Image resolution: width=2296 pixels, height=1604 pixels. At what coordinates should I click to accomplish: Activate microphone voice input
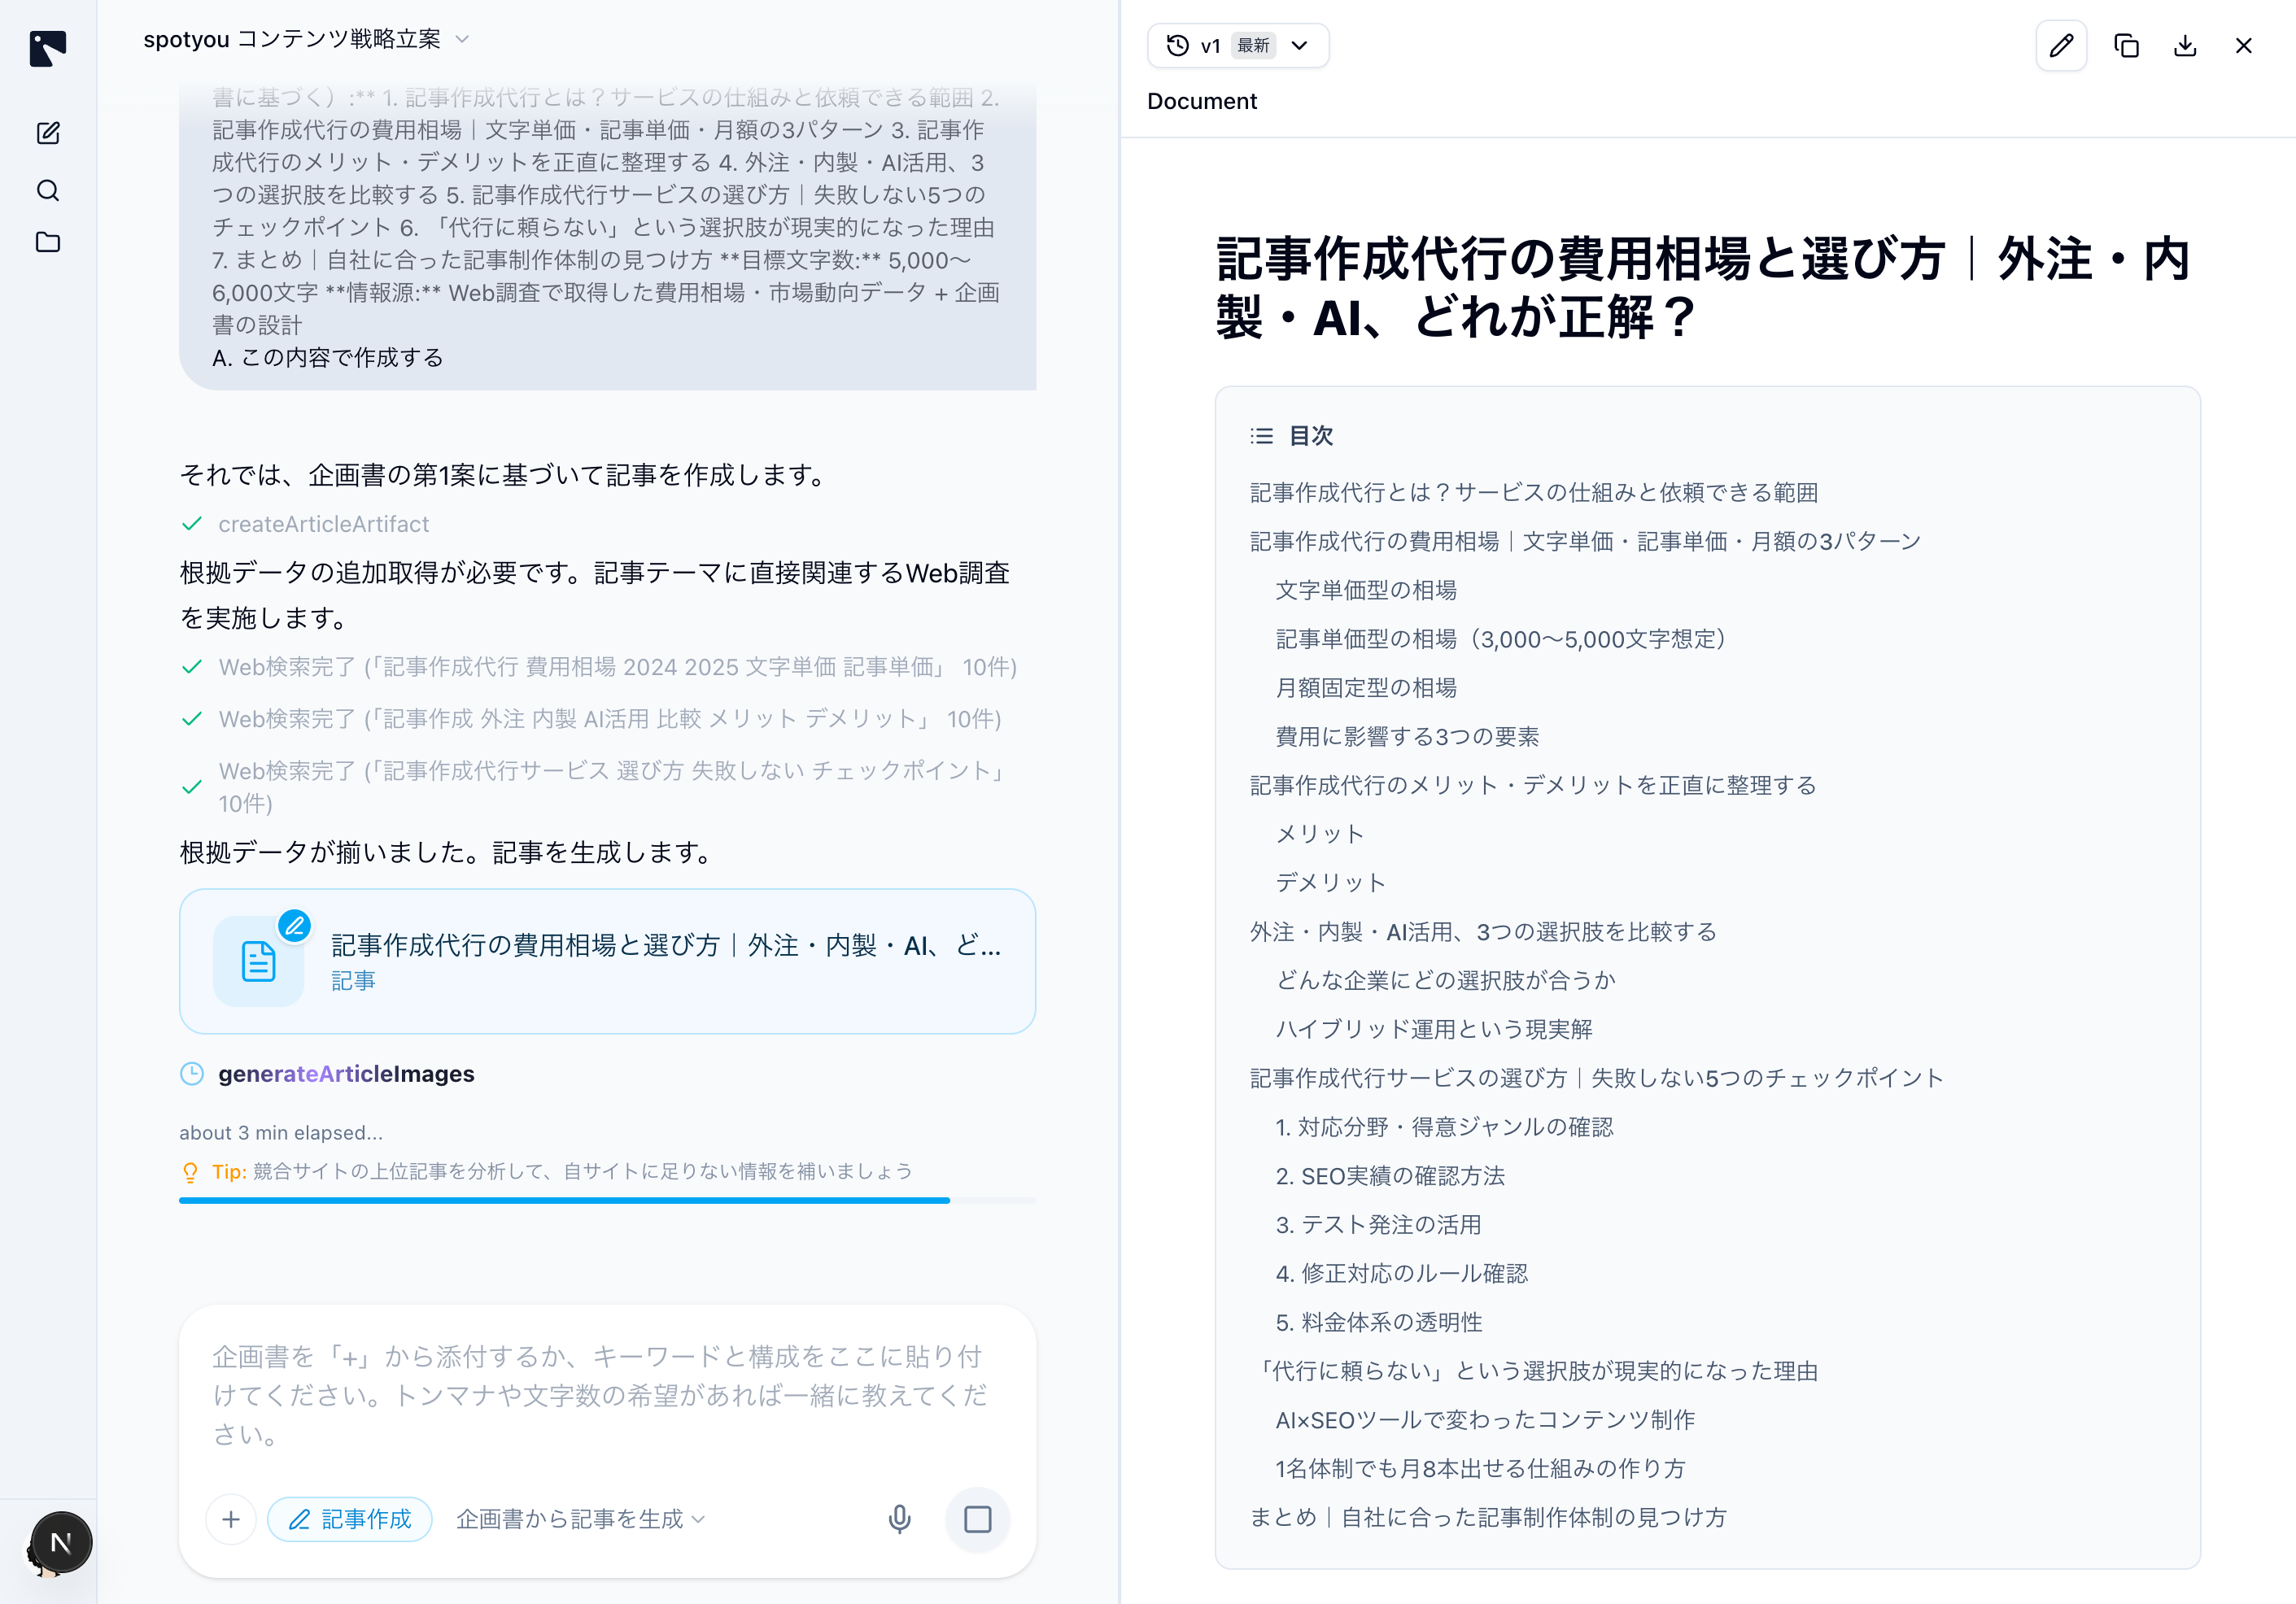click(899, 1519)
